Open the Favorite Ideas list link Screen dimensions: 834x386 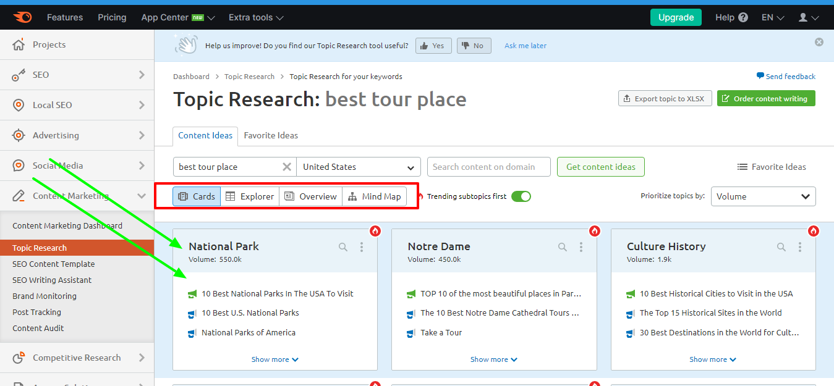772,167
